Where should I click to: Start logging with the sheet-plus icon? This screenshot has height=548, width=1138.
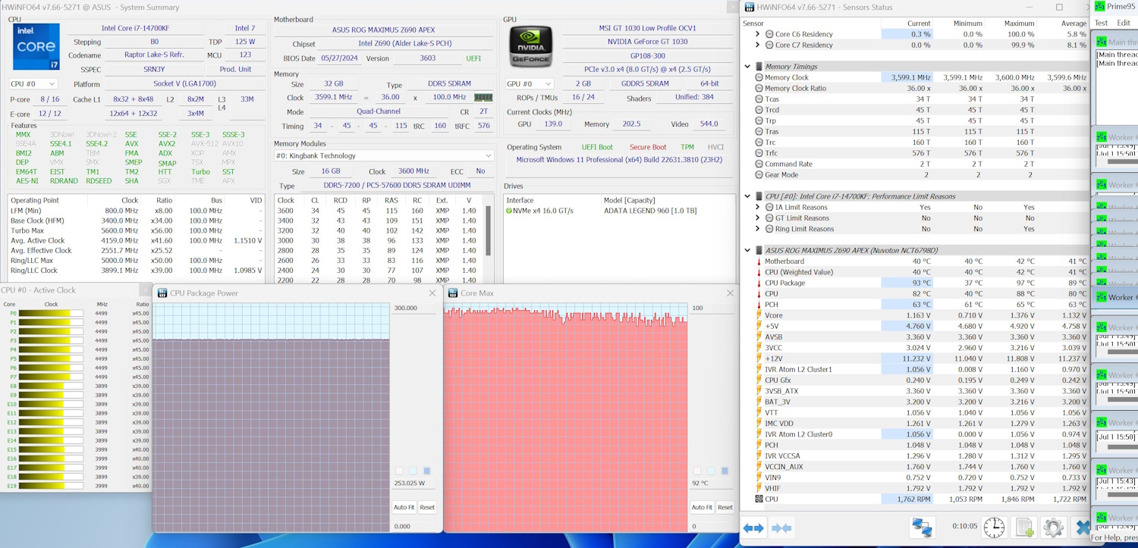coord(1024,528)
